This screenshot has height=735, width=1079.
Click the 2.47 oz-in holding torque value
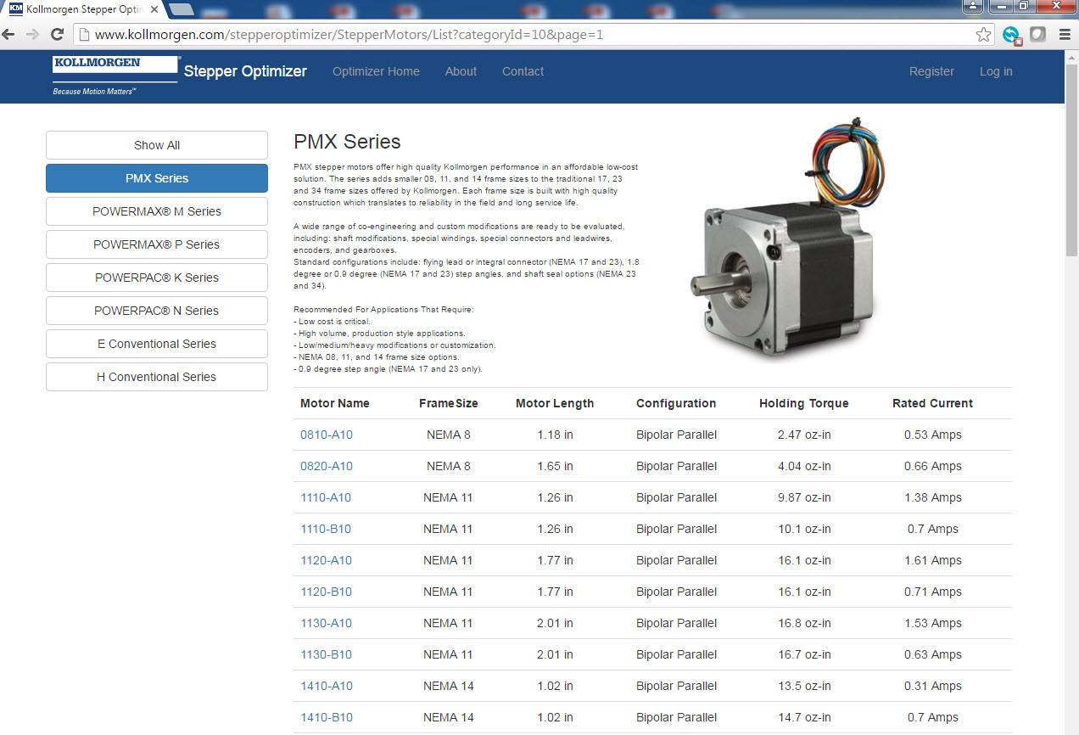(804, 435)
